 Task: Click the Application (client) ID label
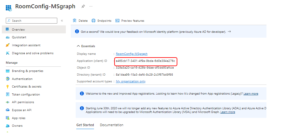click(x=92, y=61)
